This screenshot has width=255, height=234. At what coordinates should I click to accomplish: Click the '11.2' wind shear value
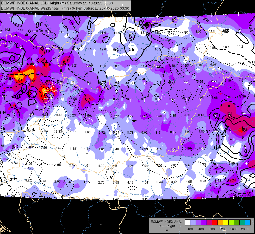[240, 47]
